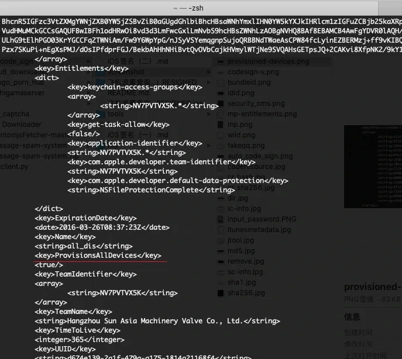Screen dimensions: 402x359
Task: Click the ic-info.jpg file icon
Action: [x=221, y=209]
